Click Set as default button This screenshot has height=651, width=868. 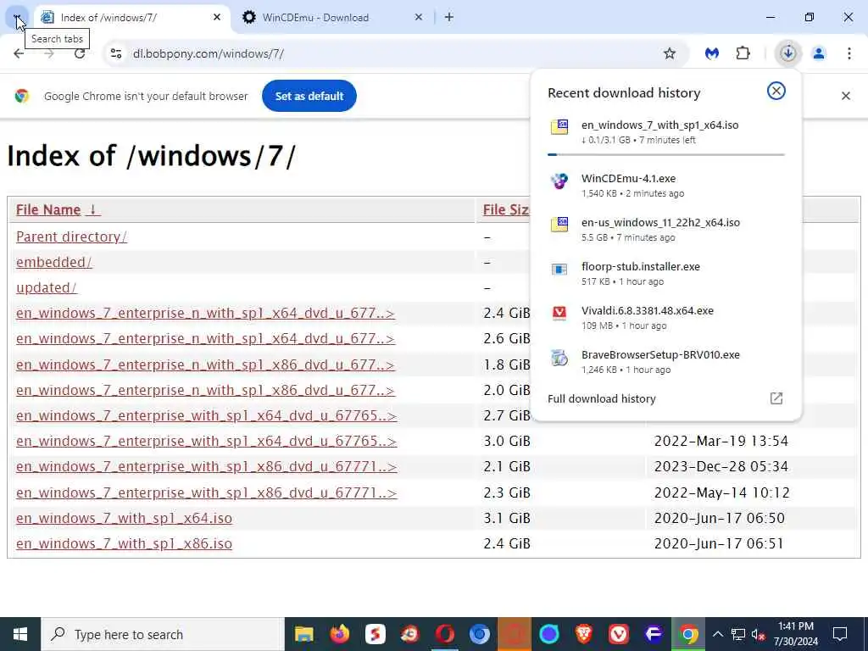pyautogui.click(x=309, y=96)
